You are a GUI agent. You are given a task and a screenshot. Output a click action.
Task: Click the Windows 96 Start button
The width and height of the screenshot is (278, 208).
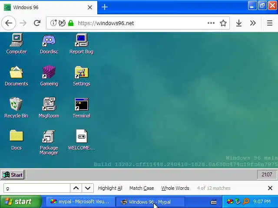[13, 175]
